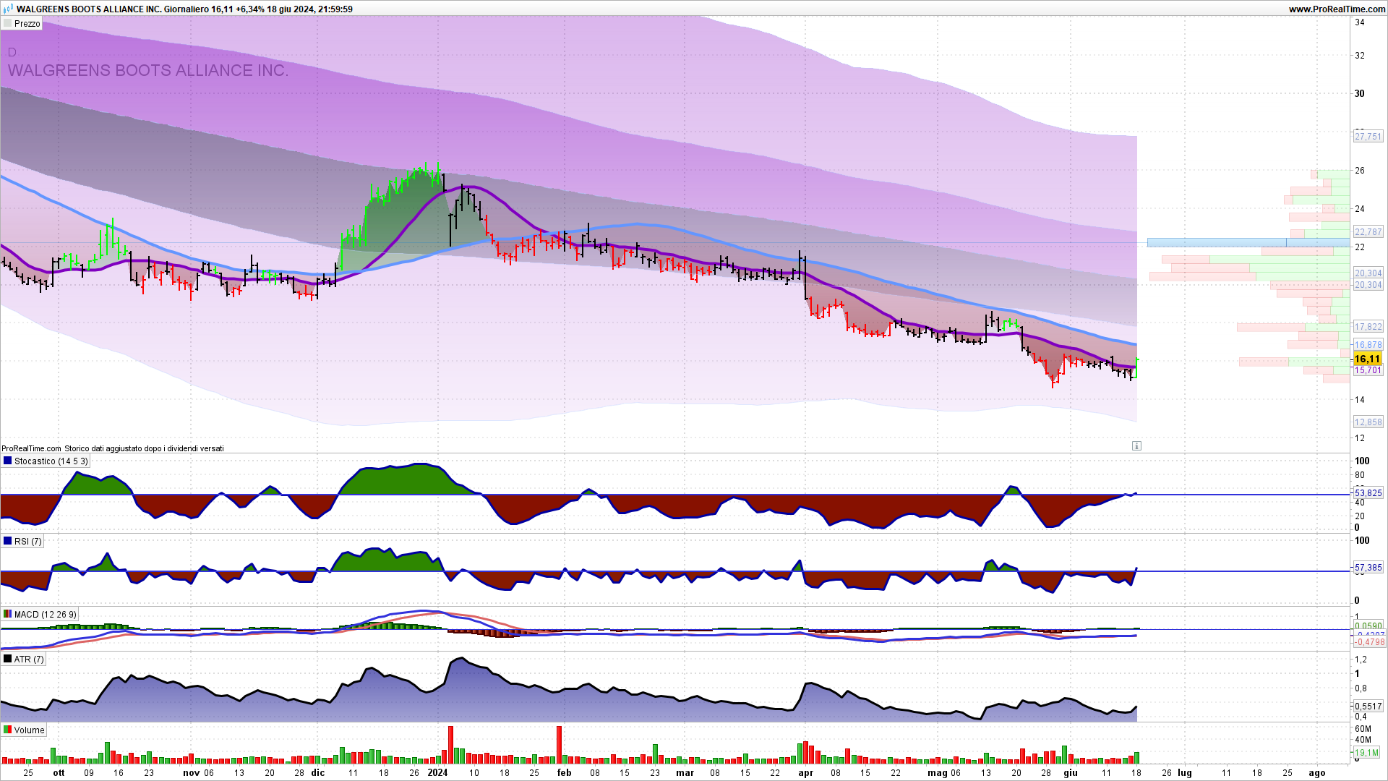Click the current price 16,11 yellow label
1388x781 pixels.
coord(1367,359)
